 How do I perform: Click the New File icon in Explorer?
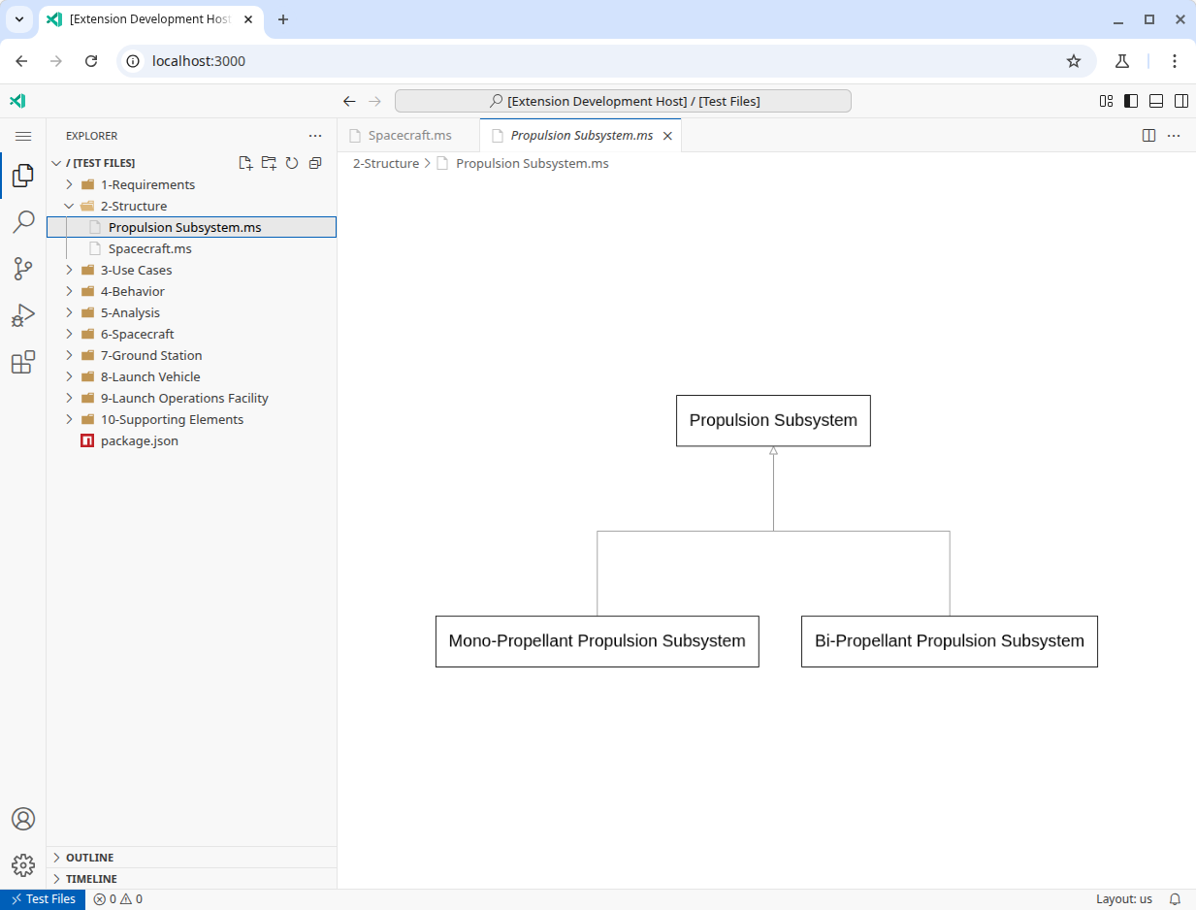(245, 163)
